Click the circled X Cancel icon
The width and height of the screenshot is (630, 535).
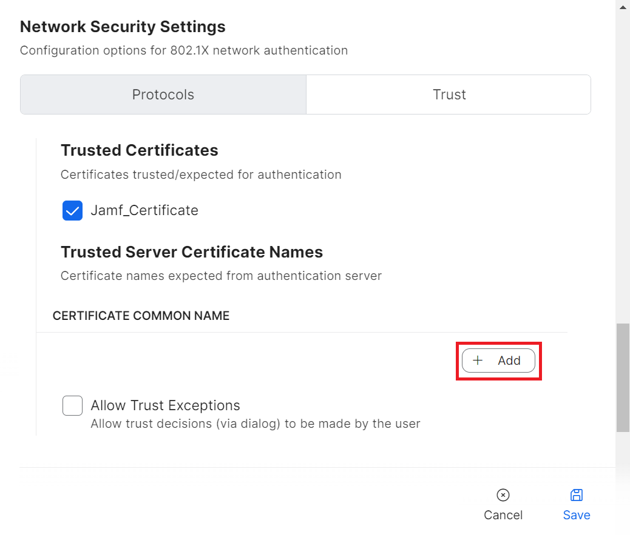pyautogui.click(x=503, y=495)
